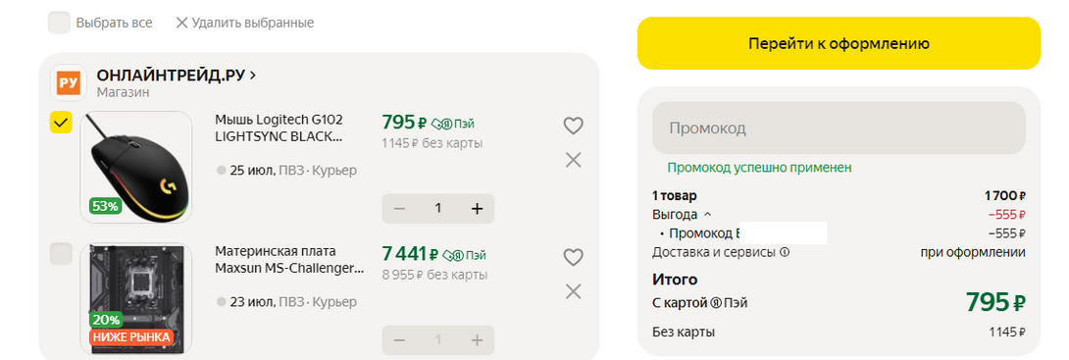
Task: Open Logitech G102 mouse product thumbnail
Action: (x=136, y=167)
